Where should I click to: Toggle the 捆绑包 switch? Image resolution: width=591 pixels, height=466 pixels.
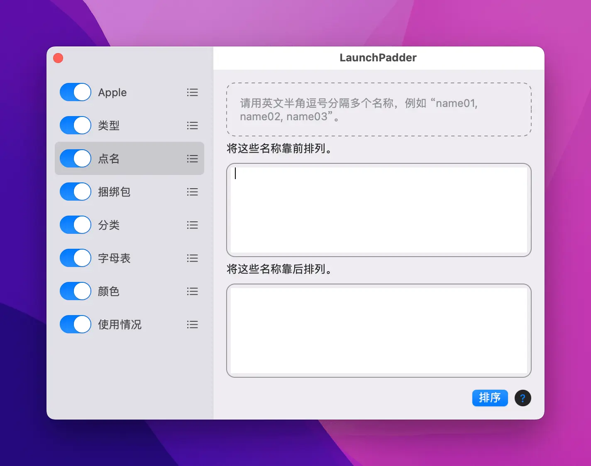coord(76,192)
